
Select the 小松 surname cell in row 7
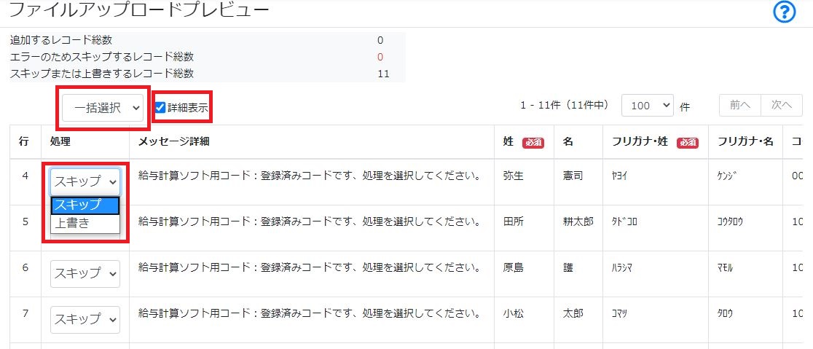(514, 313)
